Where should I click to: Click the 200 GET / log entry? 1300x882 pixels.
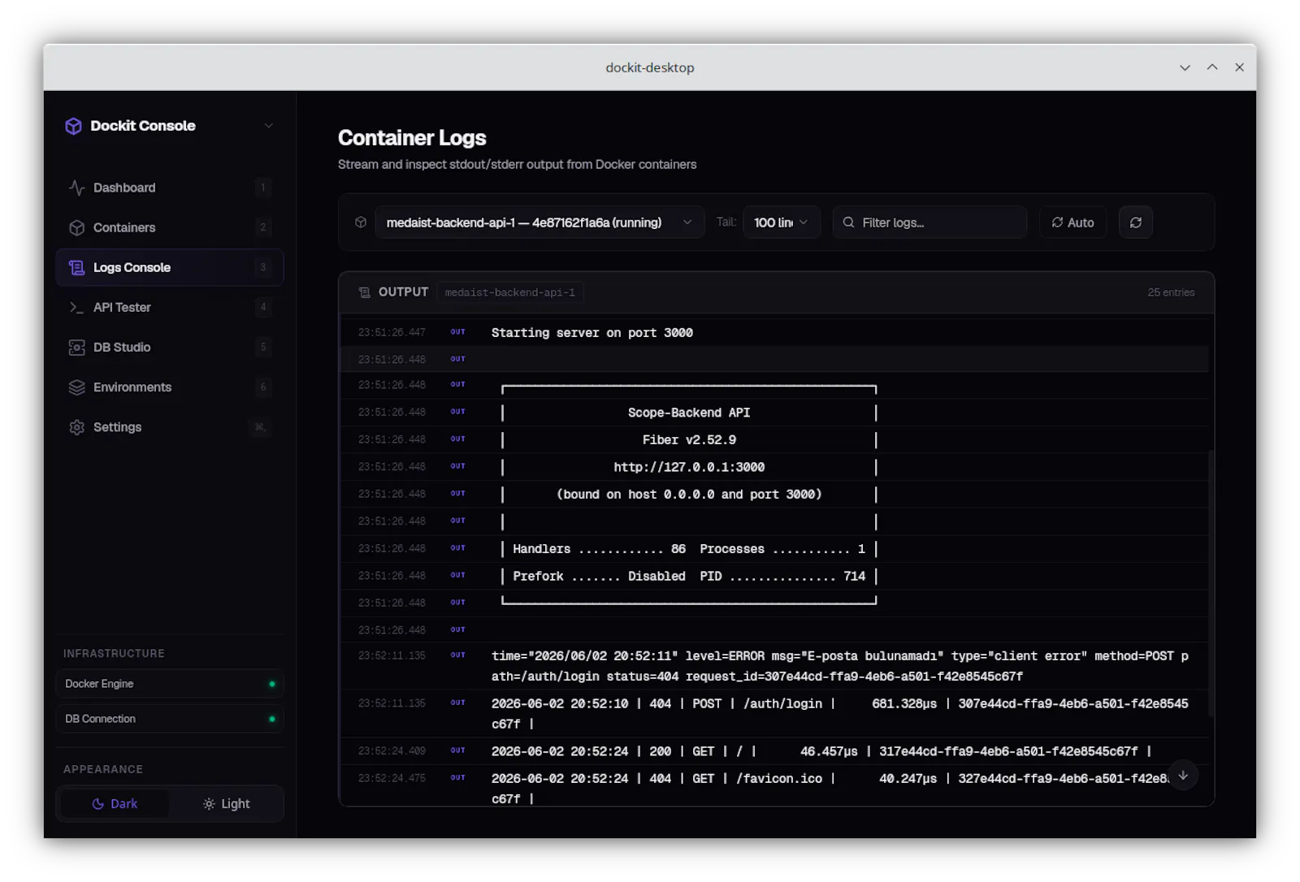(x=821, y=752)
